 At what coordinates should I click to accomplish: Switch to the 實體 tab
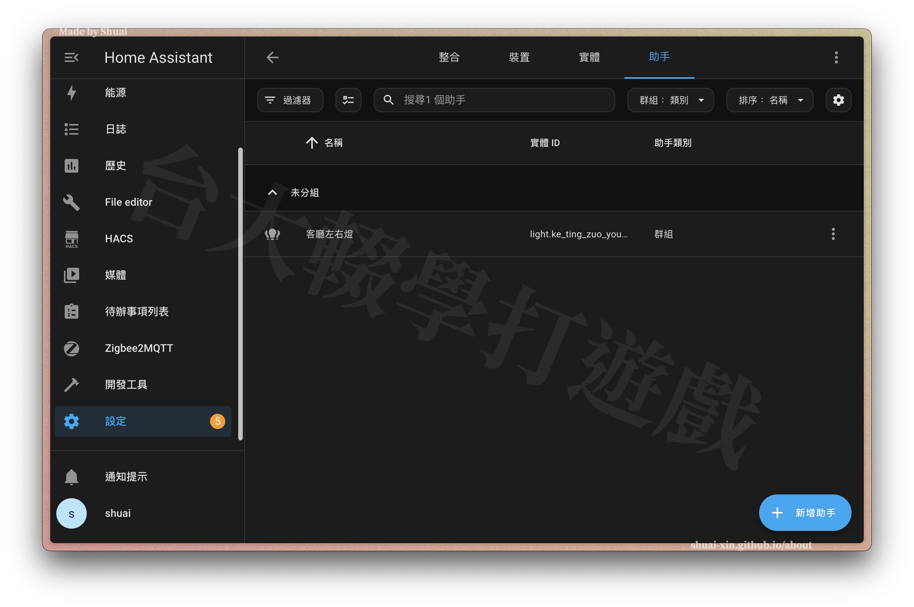click(589, 57)
